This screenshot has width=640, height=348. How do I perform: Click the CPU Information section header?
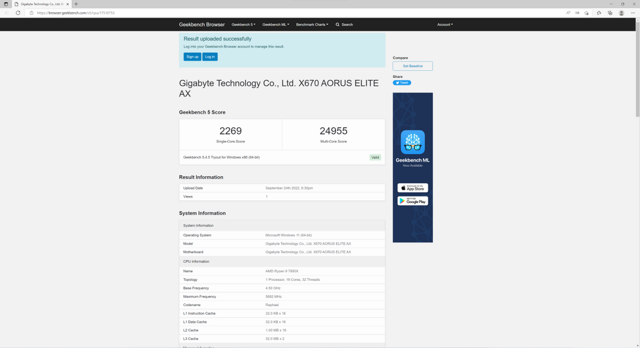(196, 262)
